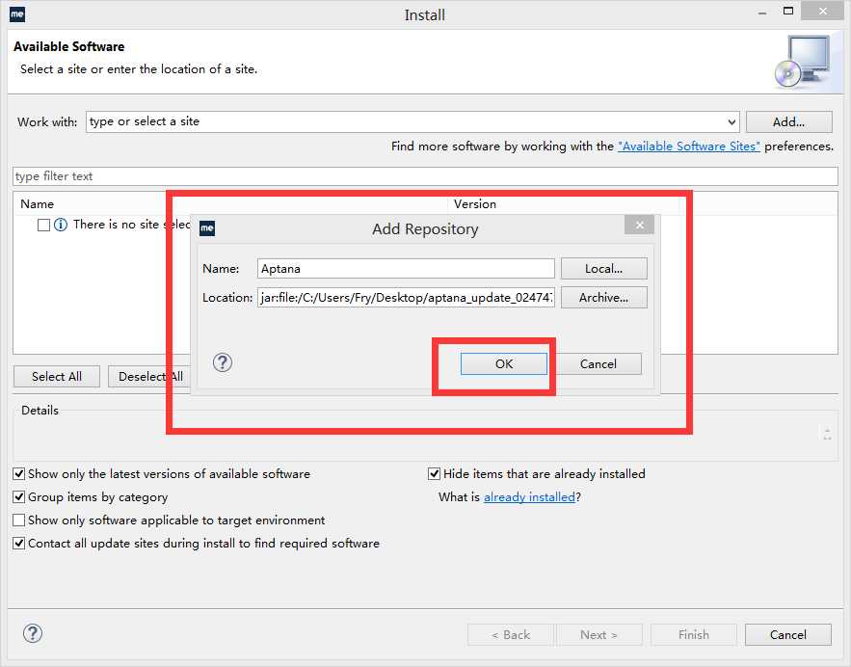Click the Local... button
This screenshot has height=667, width=851.
[604, 269]
